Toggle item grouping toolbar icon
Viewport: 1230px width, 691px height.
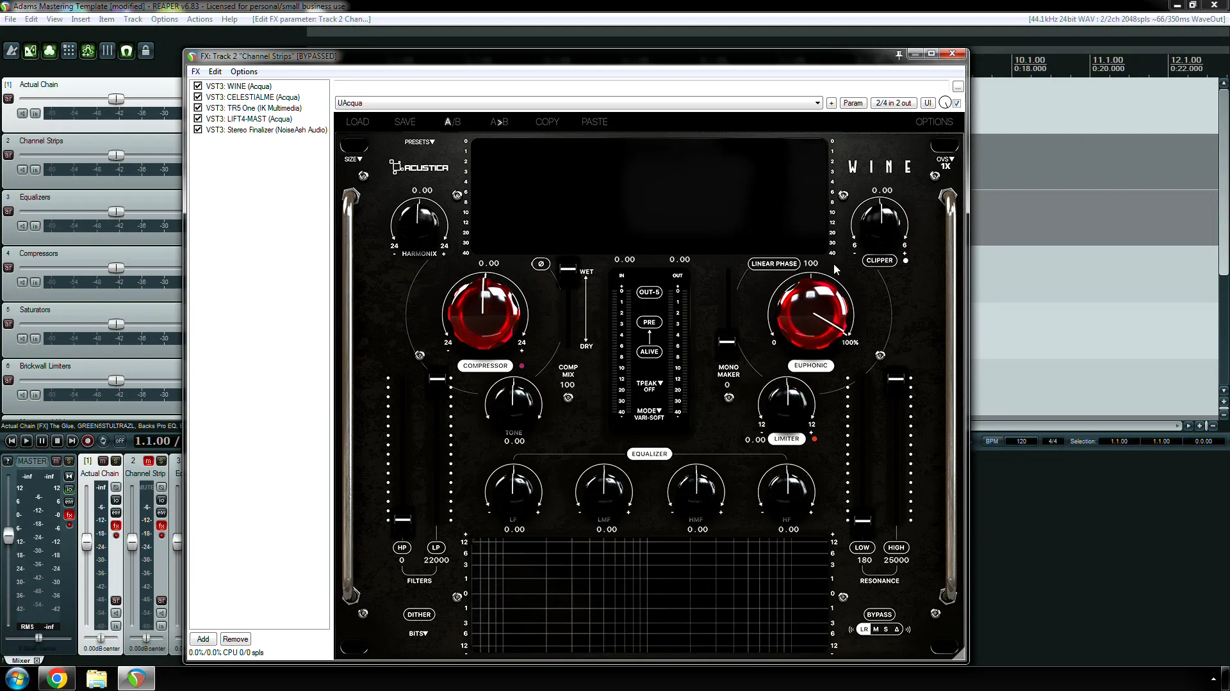(x=50, y=51)
